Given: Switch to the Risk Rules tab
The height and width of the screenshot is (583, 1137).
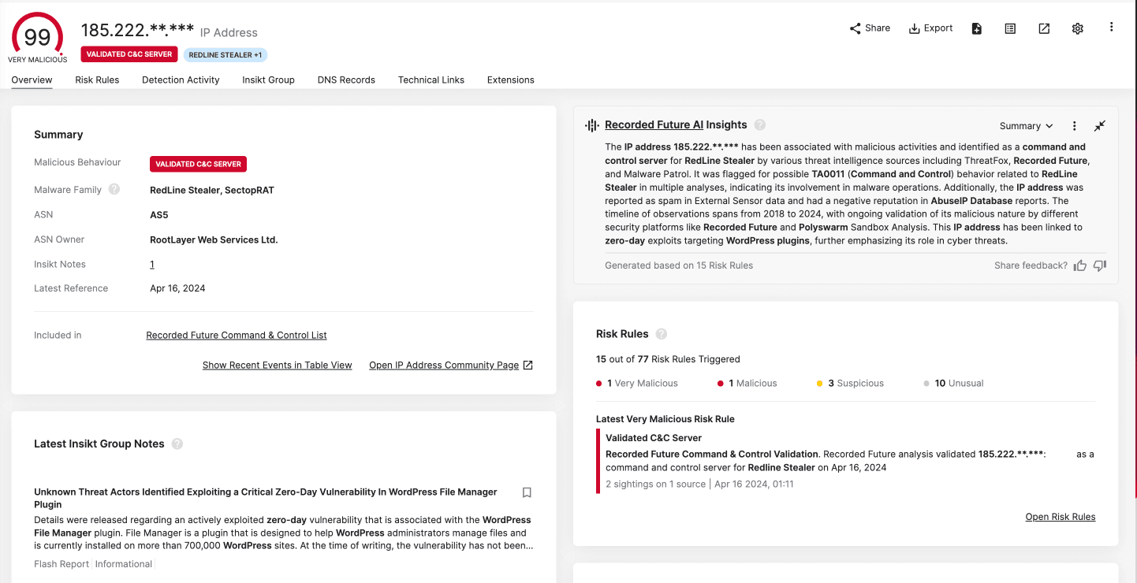Looking at the screenshot, I should pos(97,80).
